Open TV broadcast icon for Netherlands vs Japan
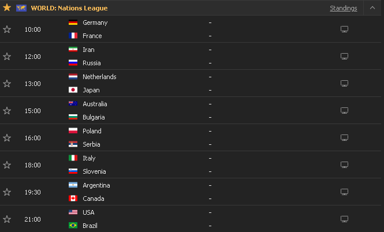 tap(344, 84)
